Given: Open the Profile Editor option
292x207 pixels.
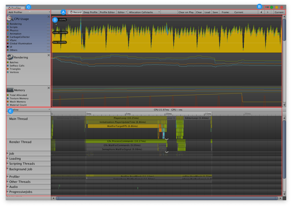Looking at the screenshot, I should pos(107,12).
